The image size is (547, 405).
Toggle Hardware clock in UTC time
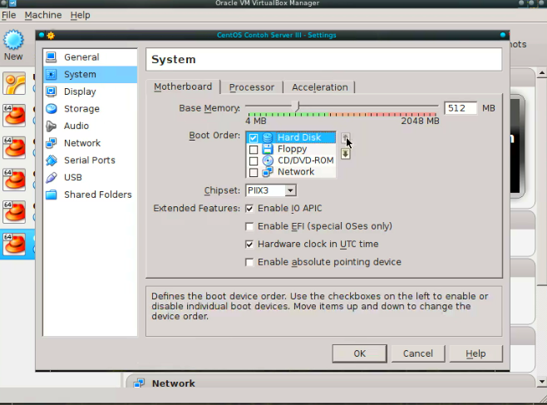pyautogui.click(x=249, y=244)
